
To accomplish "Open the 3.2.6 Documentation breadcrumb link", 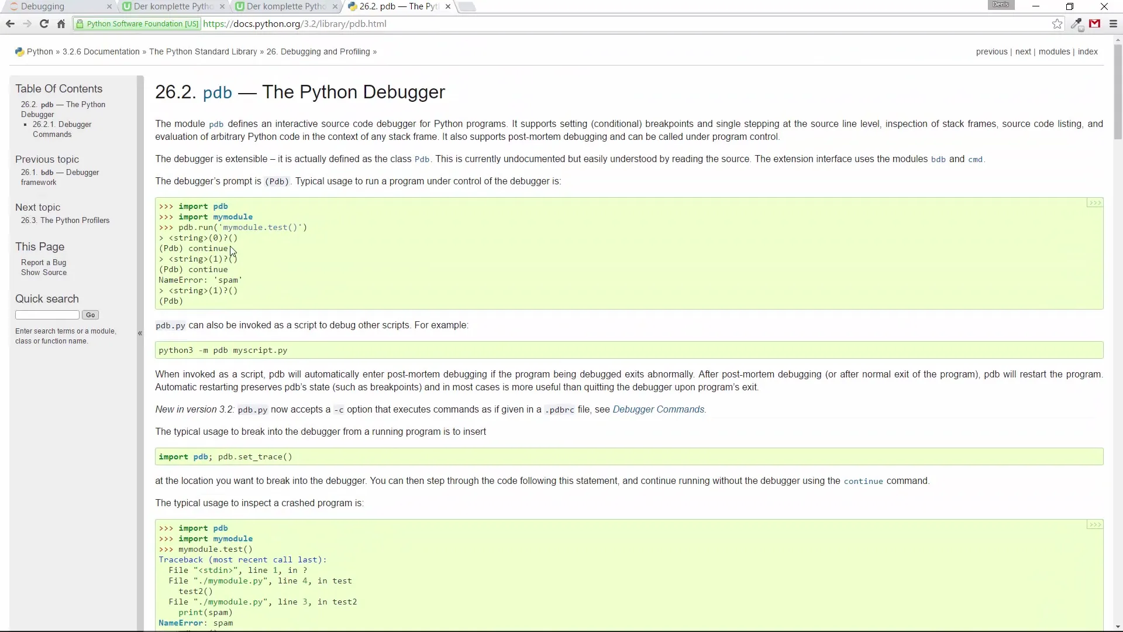I will [x=101, y=52].
